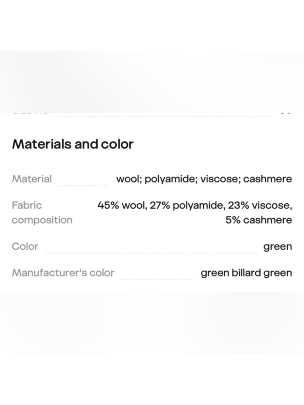Click the word cashmere in Material row
Image resolution: width=304 pixels, height=405 pixels.
point(268,179)
